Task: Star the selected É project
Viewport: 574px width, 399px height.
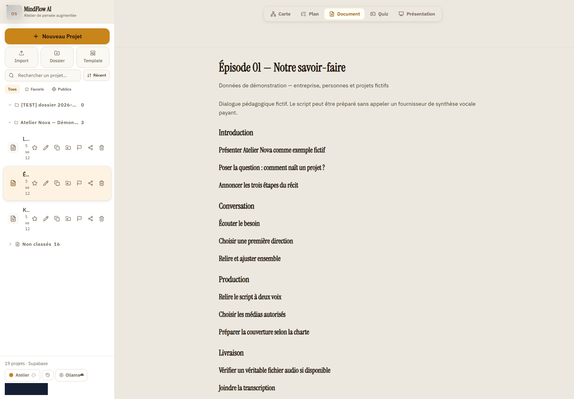Action: click(35, 183)
